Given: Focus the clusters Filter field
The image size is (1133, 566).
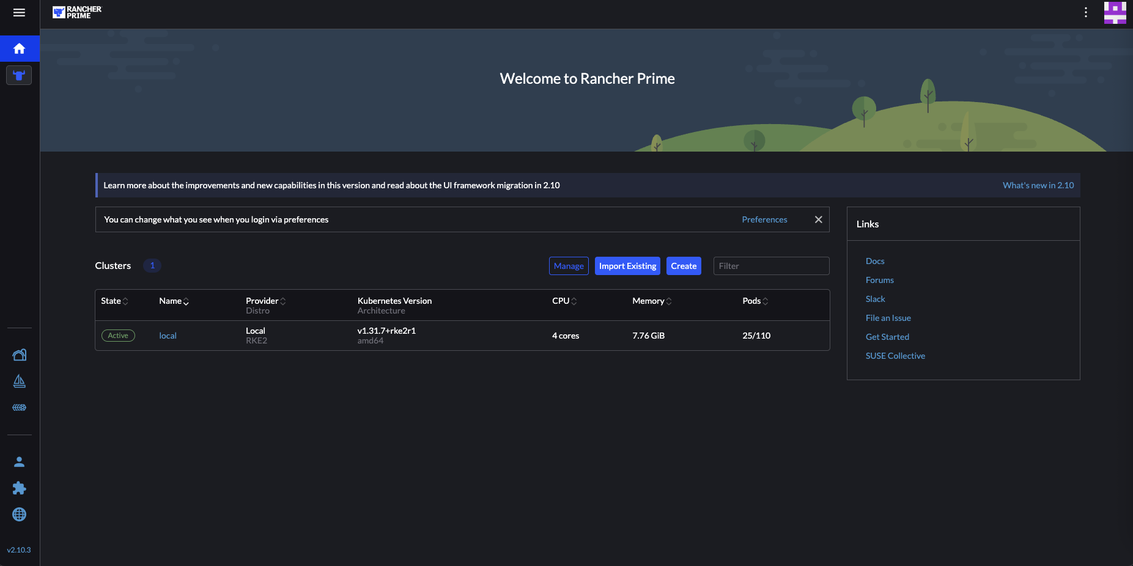Looking at the screenshot, I should click(771, 266).
